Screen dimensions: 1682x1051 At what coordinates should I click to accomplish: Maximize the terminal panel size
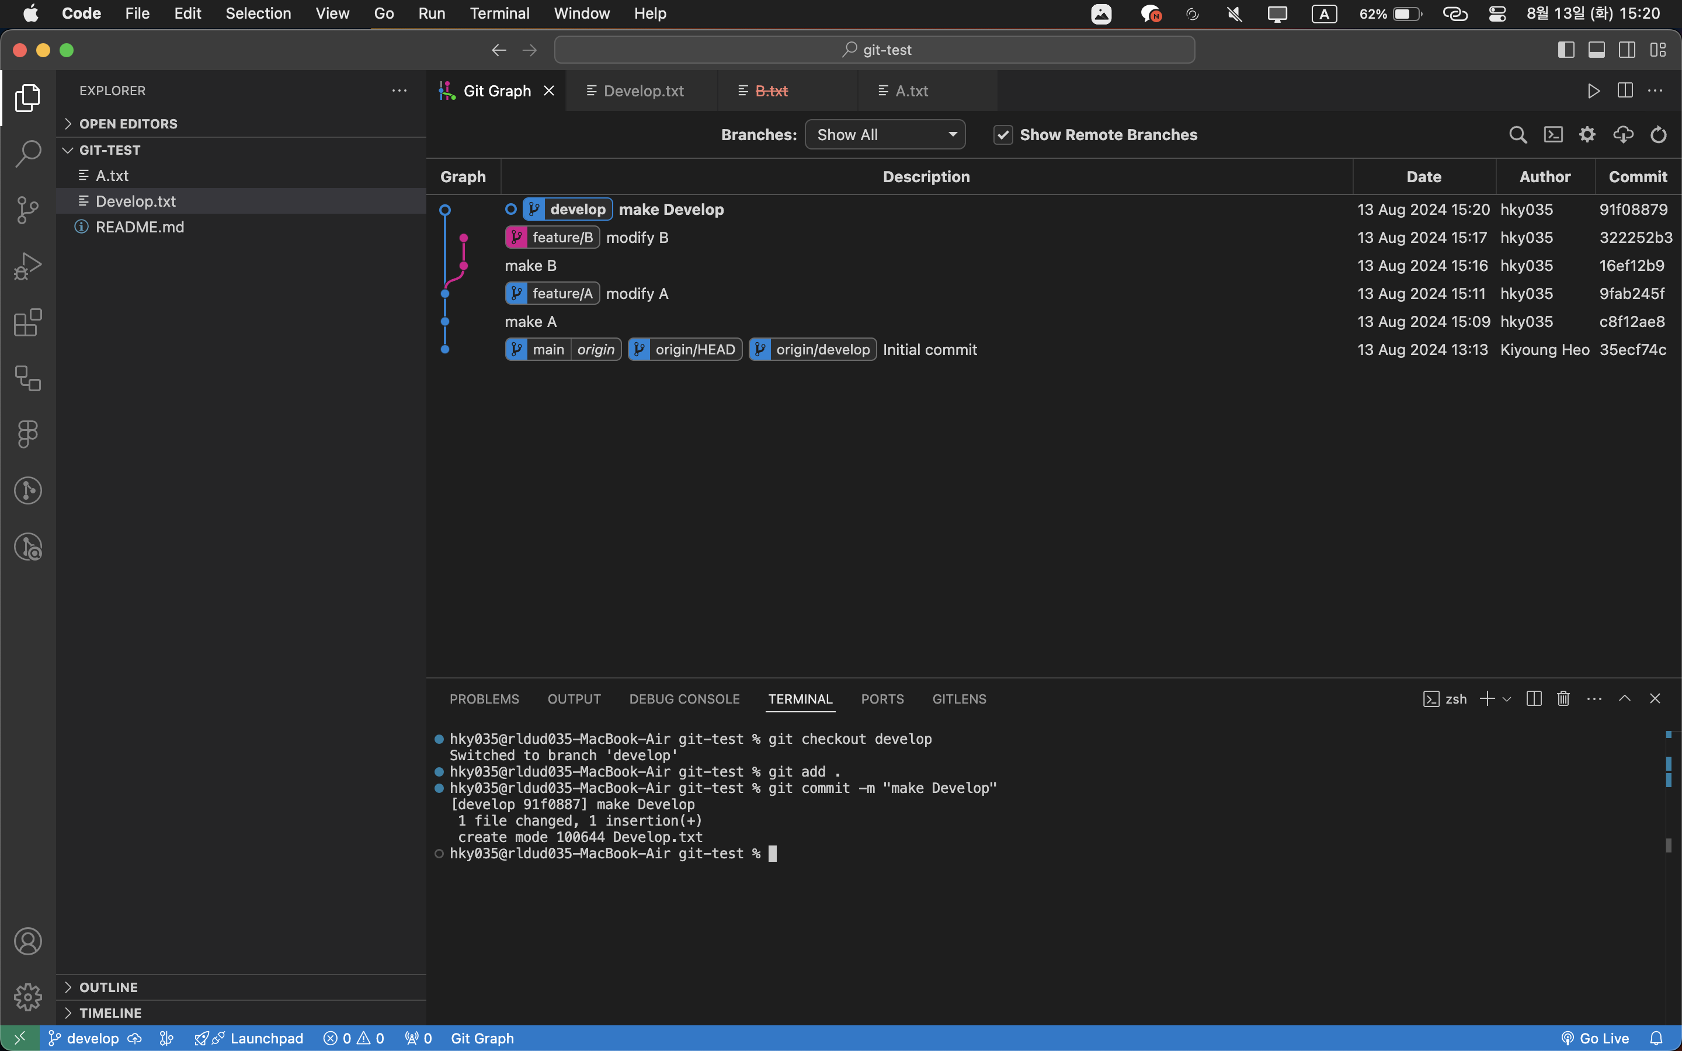[x=1625, y=698]
